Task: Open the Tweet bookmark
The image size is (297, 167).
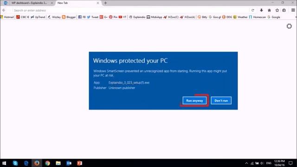Action: pyautogui.click(x=93, y=17)
